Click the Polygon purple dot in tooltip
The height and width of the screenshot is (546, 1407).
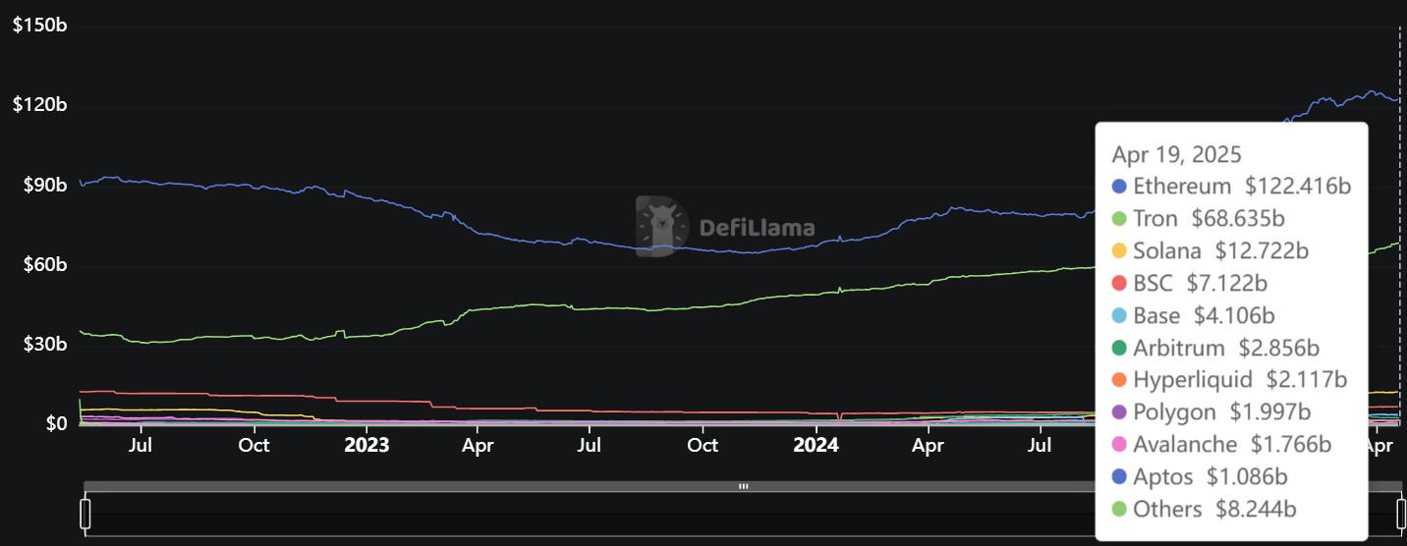point(1119,412)
